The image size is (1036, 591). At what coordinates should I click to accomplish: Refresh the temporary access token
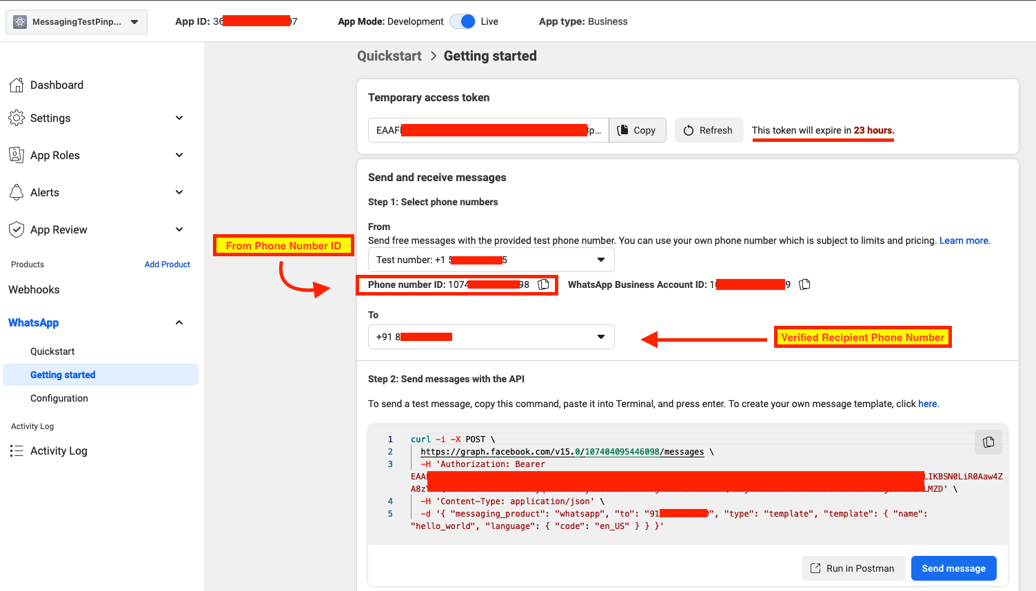point(709,130)
